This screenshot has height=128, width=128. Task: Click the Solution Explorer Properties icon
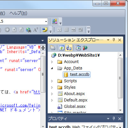52,48
